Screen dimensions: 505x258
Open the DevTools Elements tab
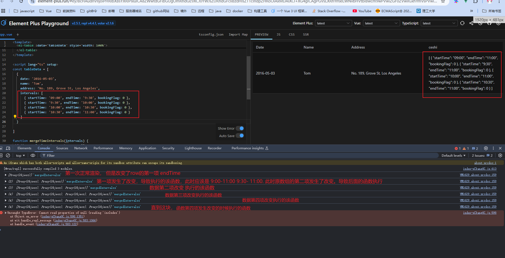pyautogui.click(x=24, y=148)
